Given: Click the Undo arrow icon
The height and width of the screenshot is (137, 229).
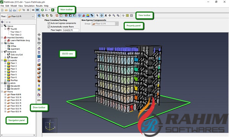Looking at the screenshot, I should (x=20, y=10).
